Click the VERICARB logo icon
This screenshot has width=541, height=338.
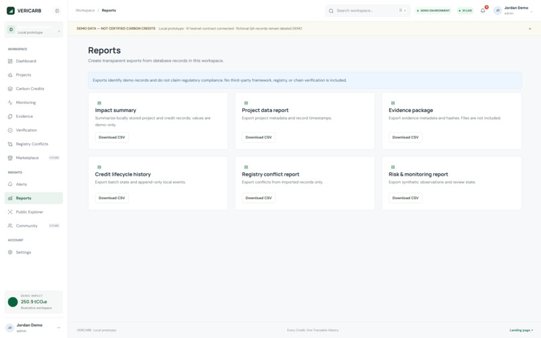click(x=11, y=11)
